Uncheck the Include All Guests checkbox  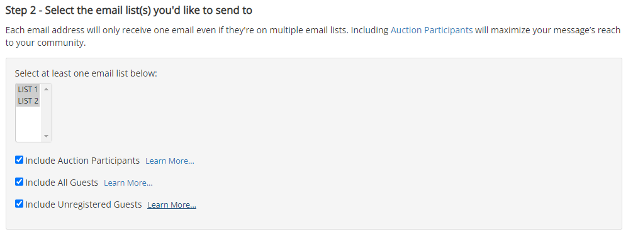pyautogui.click(x=19, y=182)
